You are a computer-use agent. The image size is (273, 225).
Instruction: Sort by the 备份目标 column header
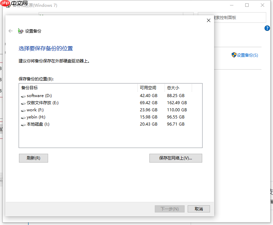[x=30, y=88]
